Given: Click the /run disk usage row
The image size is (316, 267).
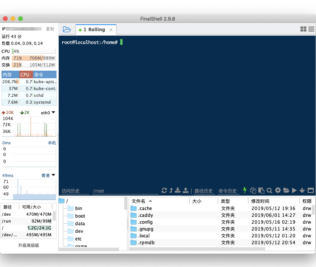Looking at the screenshot, I should pyautogui.click(x=27, y=221).
